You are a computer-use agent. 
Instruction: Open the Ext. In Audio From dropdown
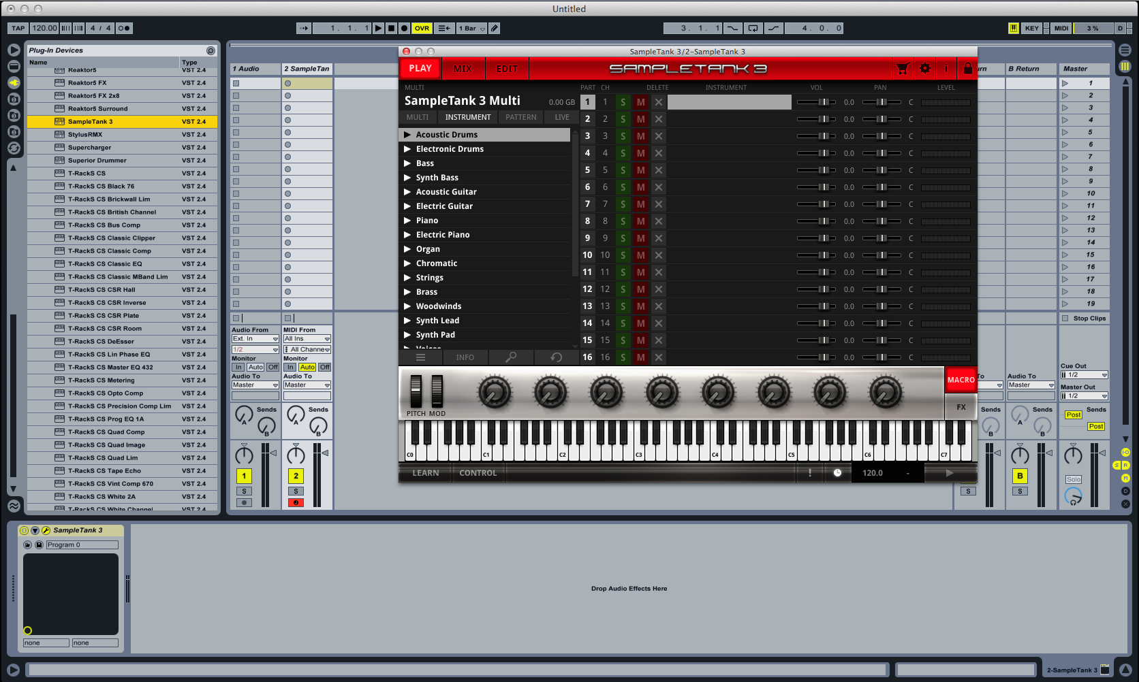tap(255, 339)
